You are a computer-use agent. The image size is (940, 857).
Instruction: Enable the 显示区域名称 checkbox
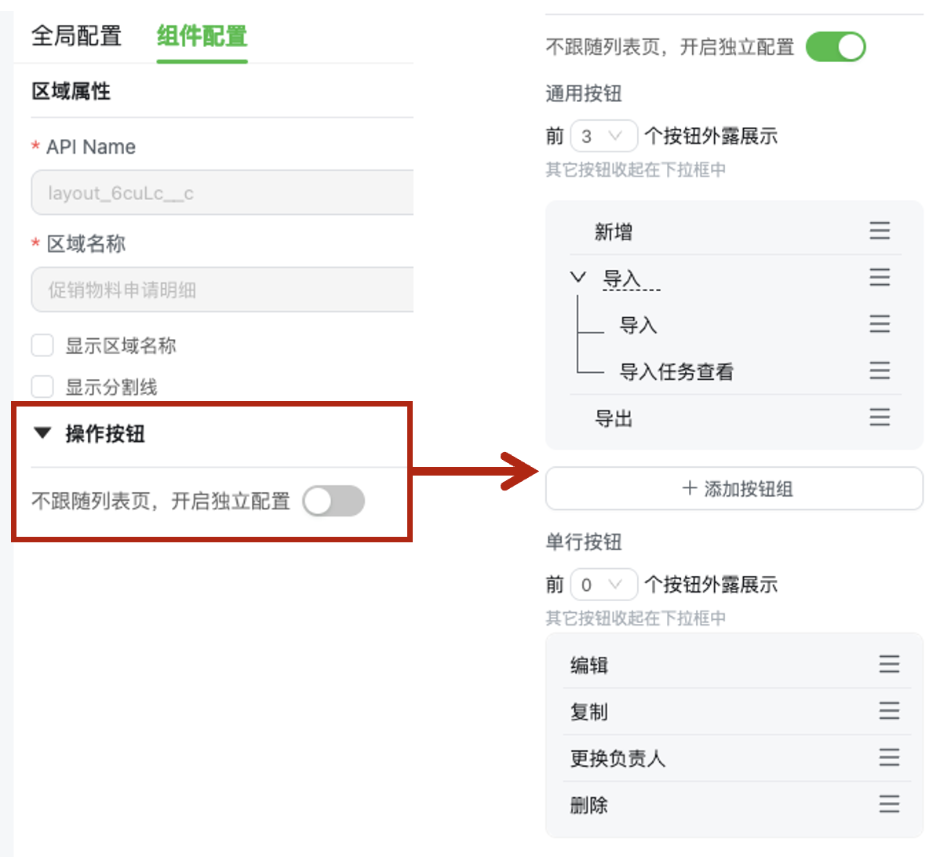(x=42, y=345)
